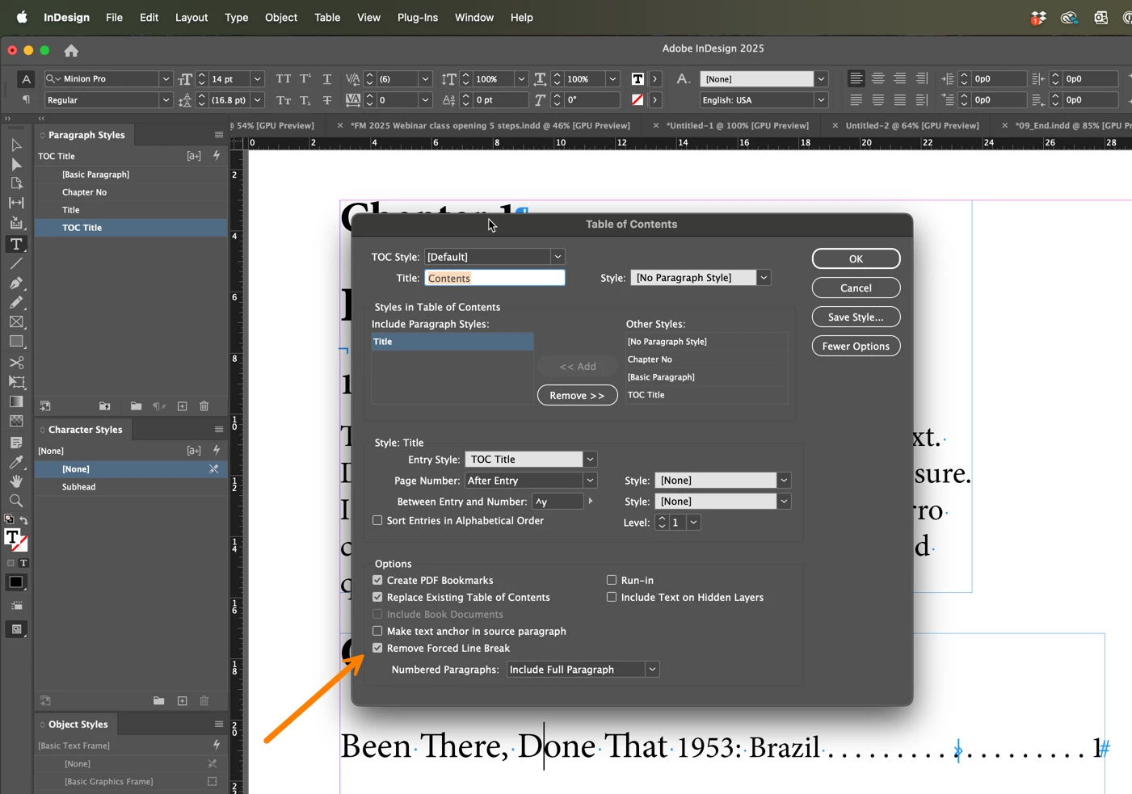Viewport: 1132px width, 794px height.
Task: Click the align left paragraph icon
Action: 856,78
